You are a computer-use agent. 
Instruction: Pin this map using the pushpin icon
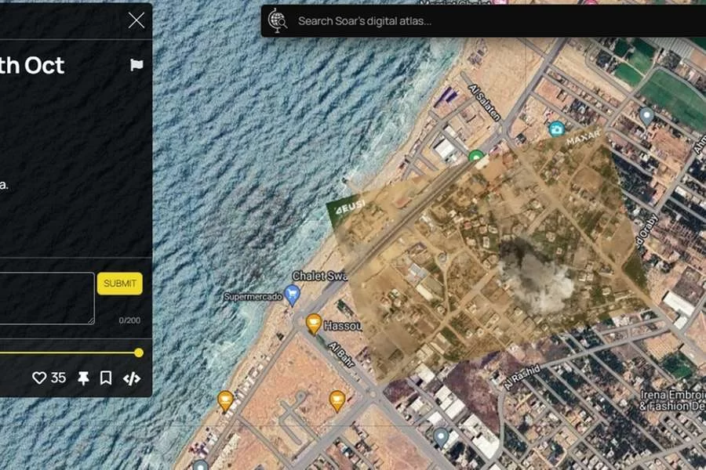(83, 378)
